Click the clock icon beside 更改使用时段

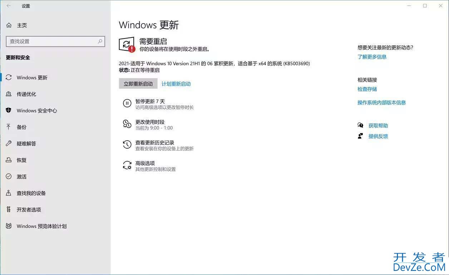click(x=127, y=124)
